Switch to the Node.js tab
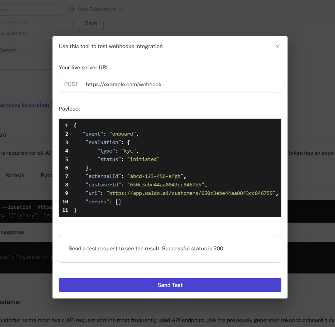 [x=15, y=175]
